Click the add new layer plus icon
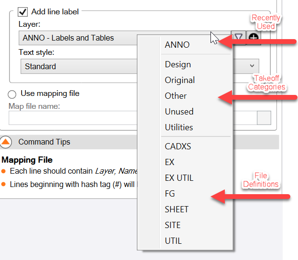This screenshot has width=298, height=260. [x=253, y=38]
